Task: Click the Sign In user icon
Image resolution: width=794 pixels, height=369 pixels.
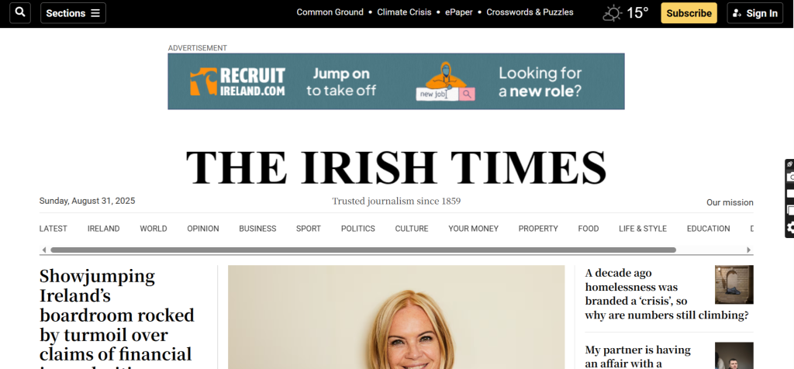Action: click(737, 14)
